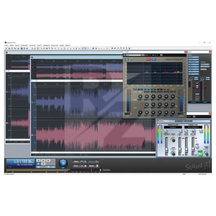
Task: Select the Hand tool in toolbar
Action: click(x=76, y=48)
